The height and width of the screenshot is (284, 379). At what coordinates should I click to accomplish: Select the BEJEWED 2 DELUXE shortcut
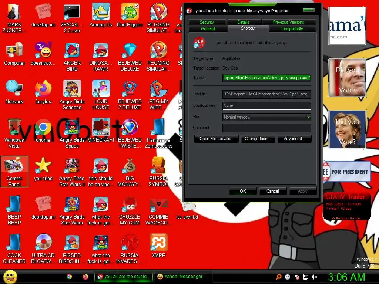[130, 95]
